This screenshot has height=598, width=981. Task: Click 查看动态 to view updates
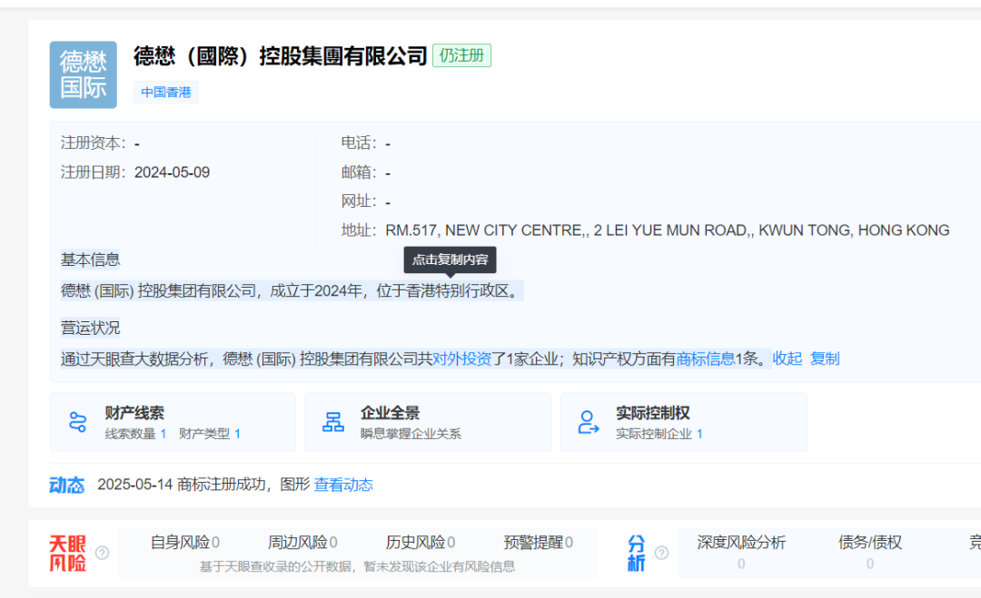pyautogui.click(x=343, y=485)
